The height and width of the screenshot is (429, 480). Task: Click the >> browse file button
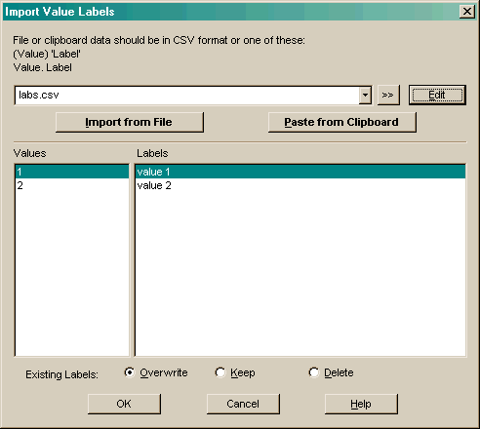tap(388, 95)
